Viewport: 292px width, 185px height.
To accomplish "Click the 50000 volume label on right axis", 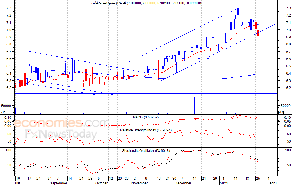I will pos(286,106).
